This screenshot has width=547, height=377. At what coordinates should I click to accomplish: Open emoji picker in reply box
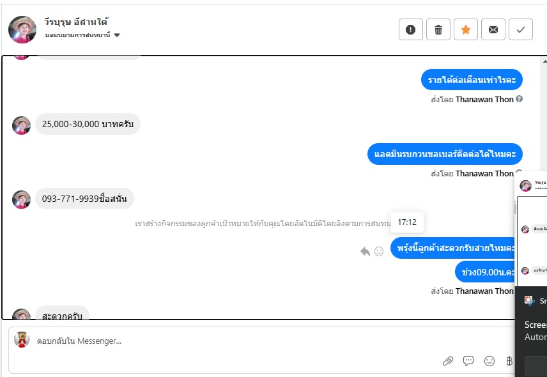tap(489, 361)
